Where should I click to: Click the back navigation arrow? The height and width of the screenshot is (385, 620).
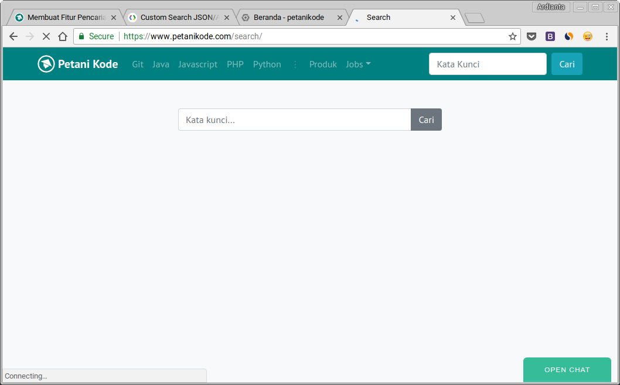coord(13,36)
